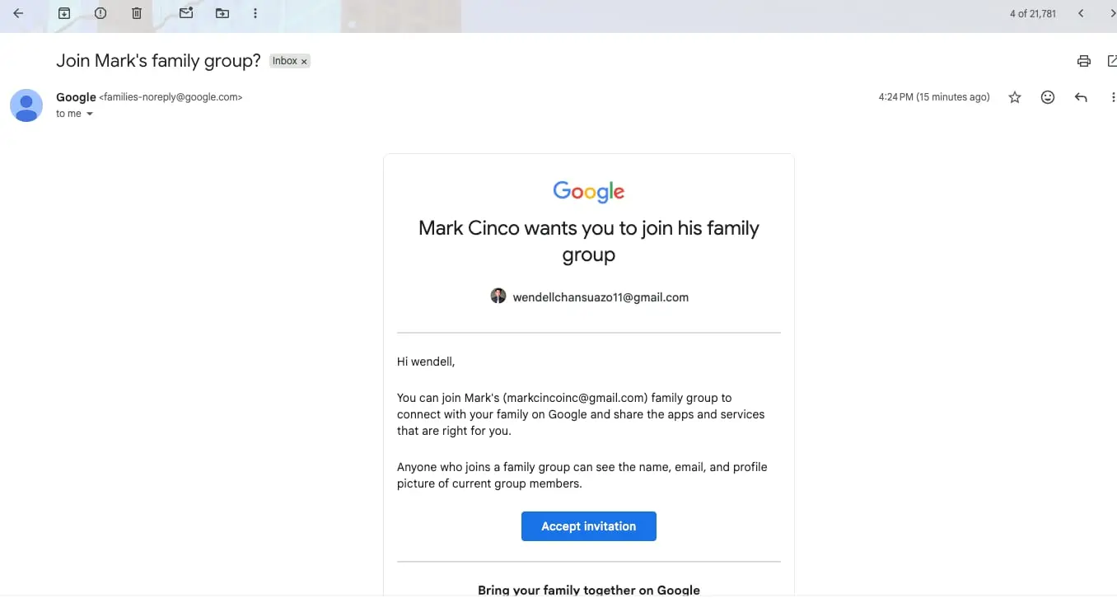Add an emoji reaction to message
The width and height of the screenshot is (1117, 607).
coord(1048,97)
